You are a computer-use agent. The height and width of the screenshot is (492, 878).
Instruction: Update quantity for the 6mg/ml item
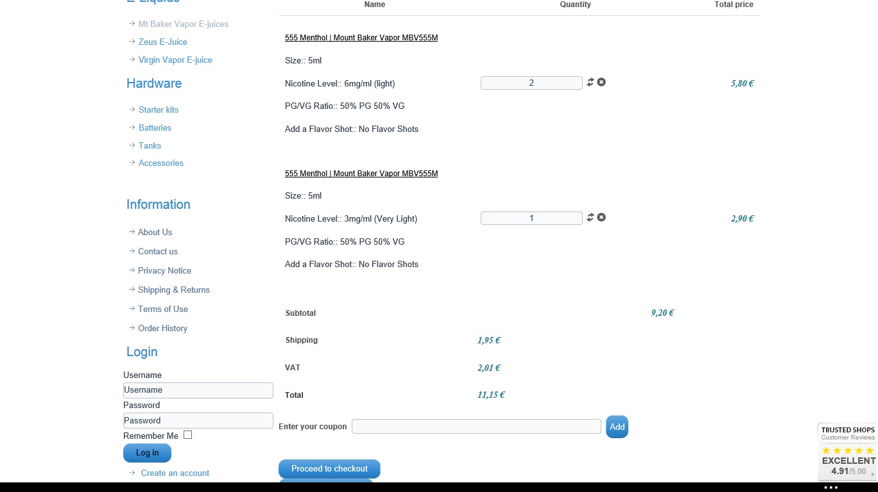(x=590, y=82)
